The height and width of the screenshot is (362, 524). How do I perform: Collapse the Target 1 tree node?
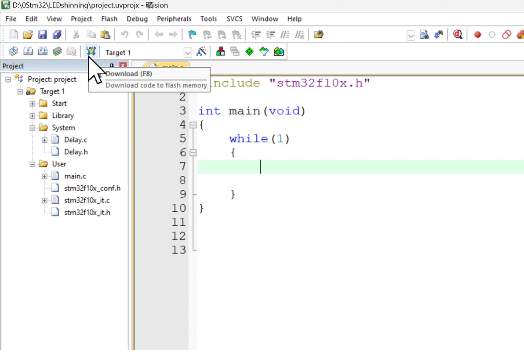[20, 91]
